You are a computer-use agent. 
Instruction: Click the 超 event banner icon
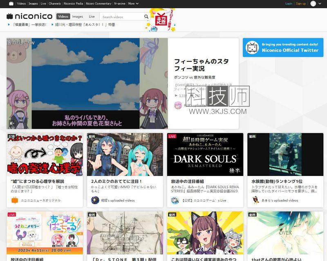point(161,20)
